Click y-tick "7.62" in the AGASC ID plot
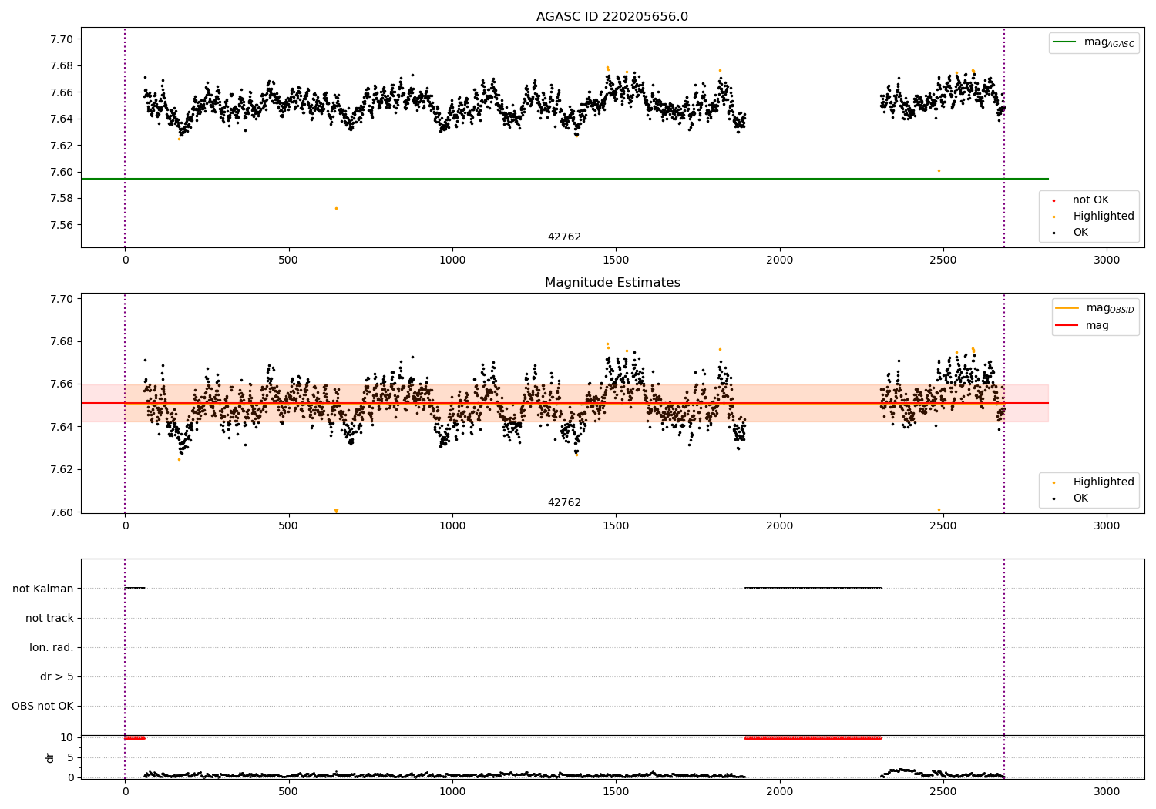Image resolution: width=1156 pixels, height=809 pixels. (61, 146)
